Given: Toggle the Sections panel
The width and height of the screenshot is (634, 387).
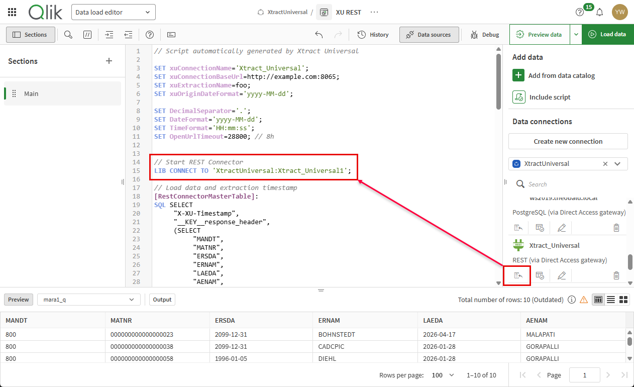Looking at the screenshot, I should point(31,34).
